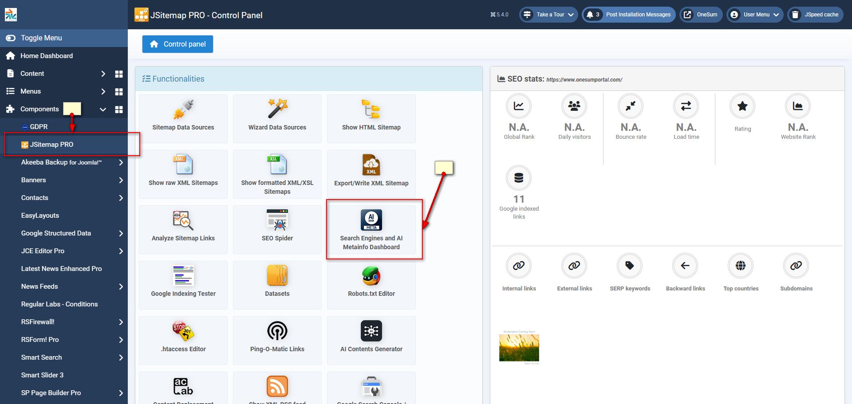852x404 pixels.
Task: Expand Google Structured Data submenu
Action: pyautogui.click(x=121, y=233)
